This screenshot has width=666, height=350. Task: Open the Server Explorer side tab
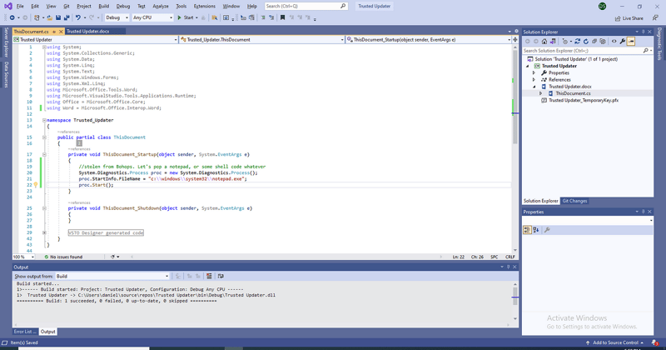tap(6, 42)
